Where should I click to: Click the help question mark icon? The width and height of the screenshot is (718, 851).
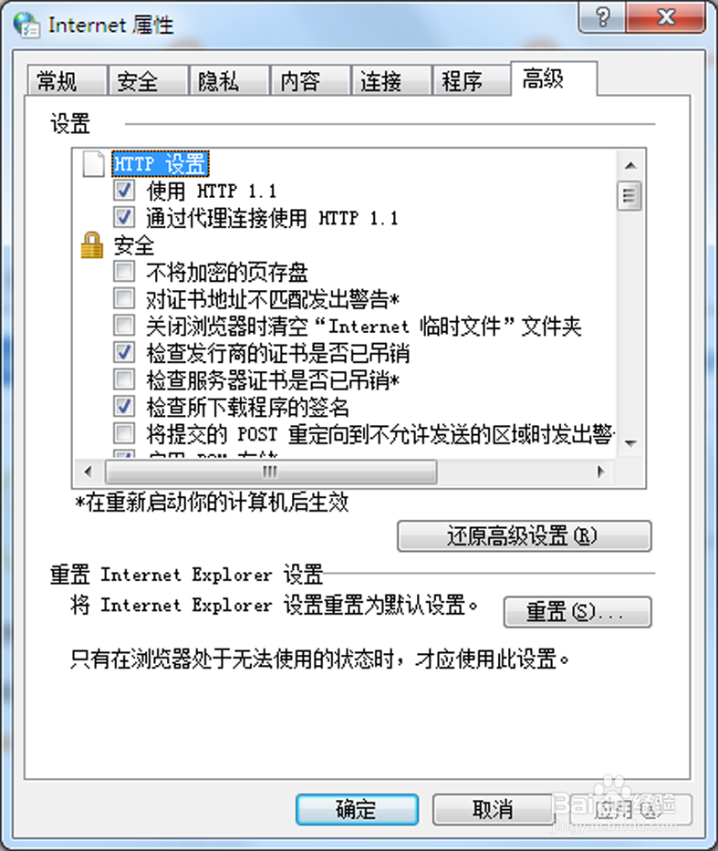603,17
